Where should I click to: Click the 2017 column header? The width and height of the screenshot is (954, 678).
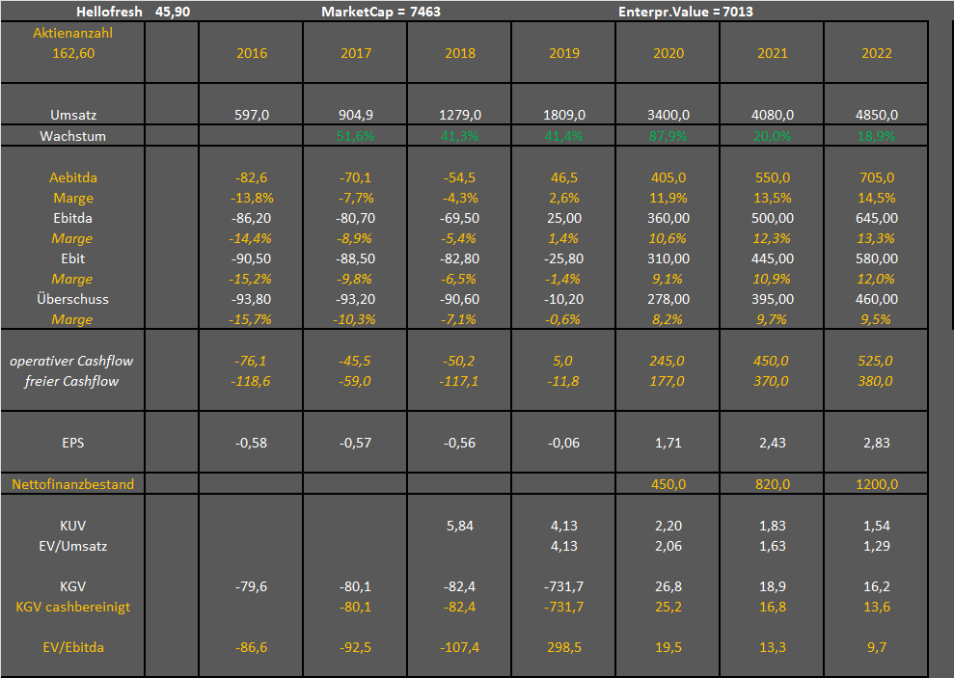[355, 53]
